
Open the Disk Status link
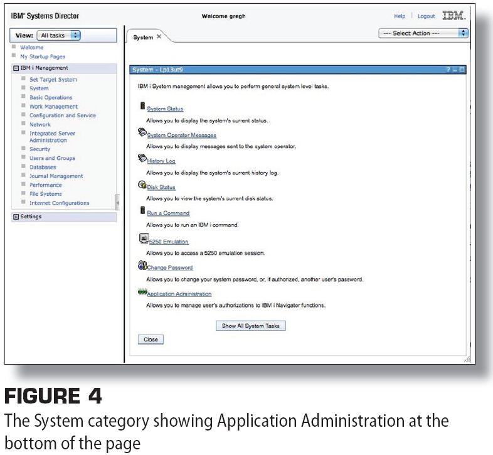pyautogui.click(x=161, y=187)
